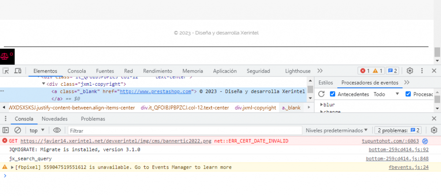Click the pink scales accessibility icon
Image resolution: width=441 pixels, height=196 pixels.
point(7,56)
